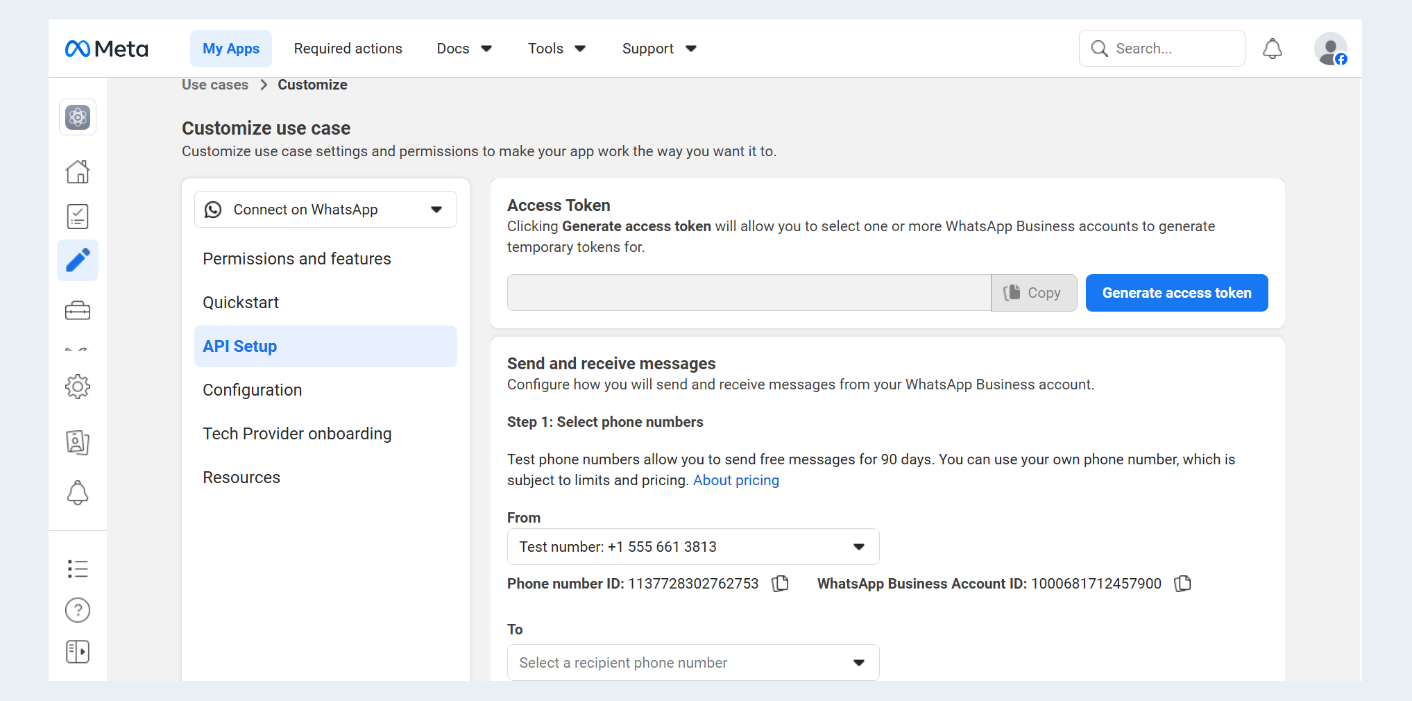Select the API Setup item
This screenshot has height=701, width=1412.
pyautogui.click(x=325, y=346)
